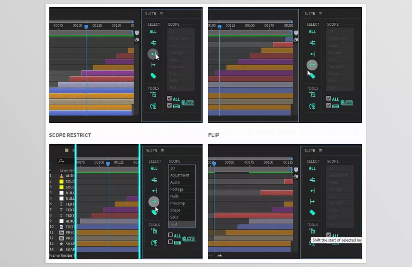Open SLCTR panel menu in top-right screenshot
This screenshot has width=412, height=267.
pos(321,14)
